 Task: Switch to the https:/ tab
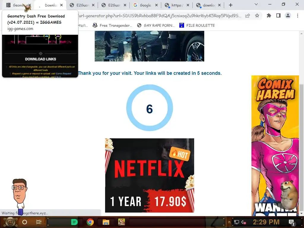177,5
